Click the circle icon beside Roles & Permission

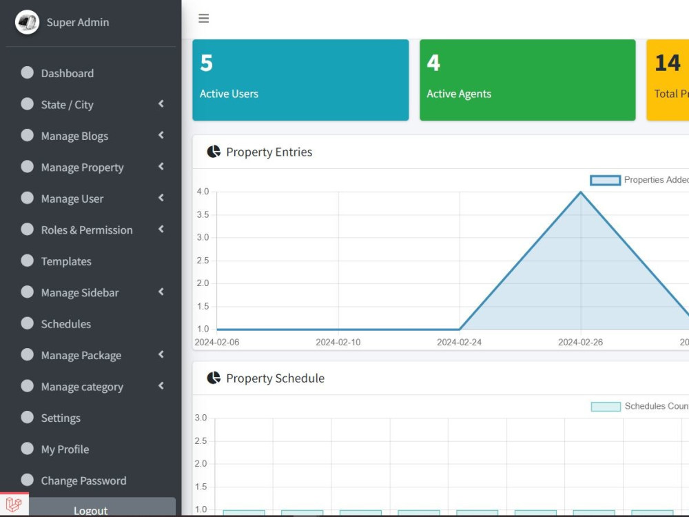28,230
